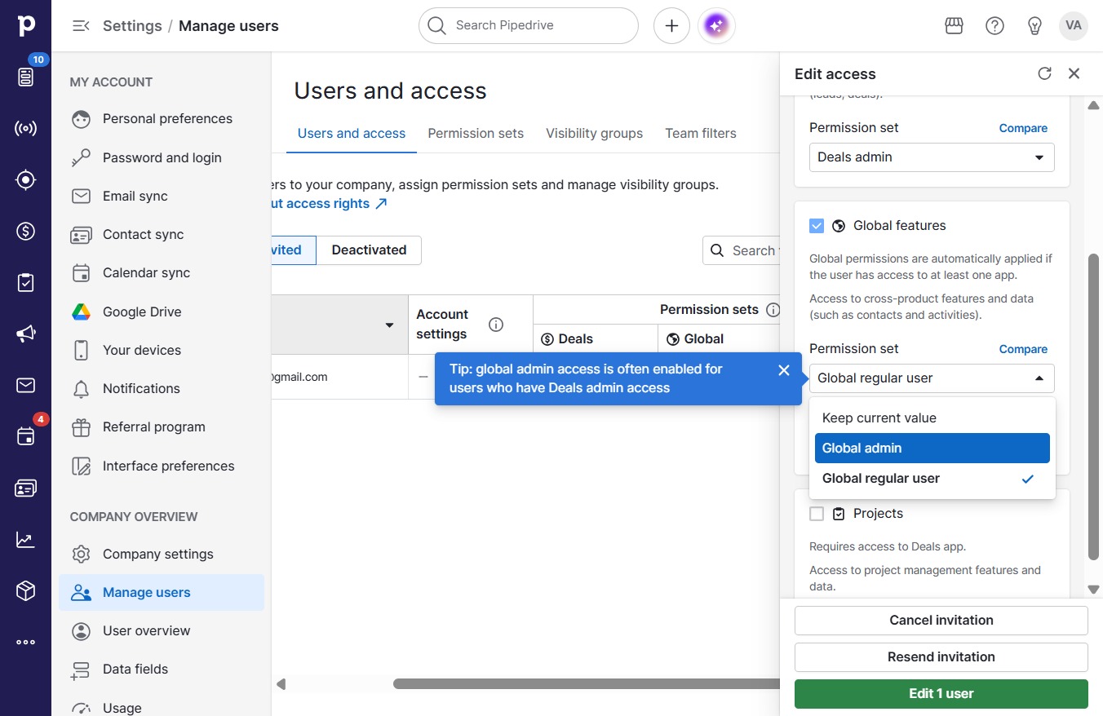Image resolution: width=1103 pixels, height=716 pixels.
Task: Open the Insights chart icon in sidebar
Action: click(x=26, y=539)
